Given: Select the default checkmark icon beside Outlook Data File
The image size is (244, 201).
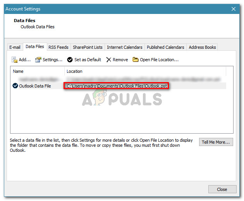Looking at the screenshot, I should 15,86.
